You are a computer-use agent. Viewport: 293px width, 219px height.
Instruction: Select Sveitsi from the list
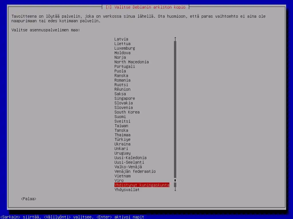click(x=122, y=121)
